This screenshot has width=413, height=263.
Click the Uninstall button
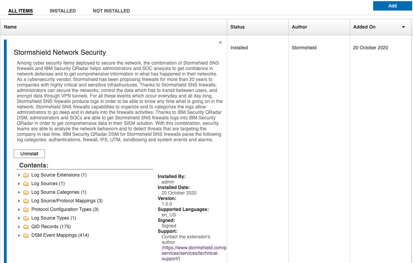[29, 154]
